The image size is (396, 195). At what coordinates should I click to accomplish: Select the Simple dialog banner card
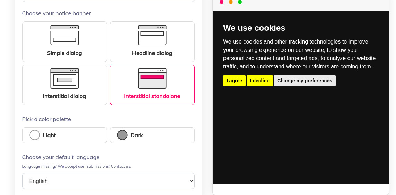pyautogui.click(x=64, y=41)
